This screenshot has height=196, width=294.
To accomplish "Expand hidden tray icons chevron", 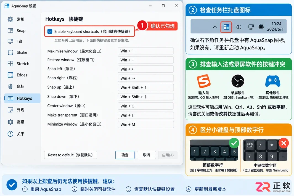I will click(215, 27).
